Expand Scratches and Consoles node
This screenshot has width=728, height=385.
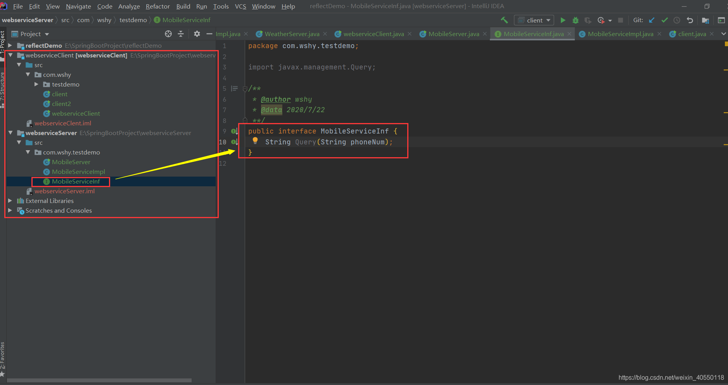pyautogui.click(x=10, y=210)
